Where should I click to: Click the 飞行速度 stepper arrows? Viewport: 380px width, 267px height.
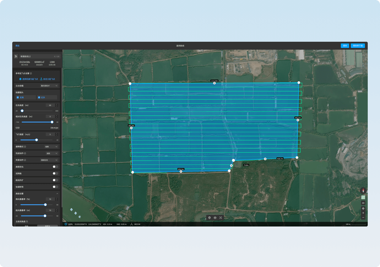coord(57,134)
